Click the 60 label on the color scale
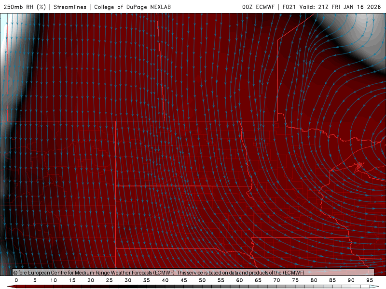This screenshot has width=386, height=289. 239,280
